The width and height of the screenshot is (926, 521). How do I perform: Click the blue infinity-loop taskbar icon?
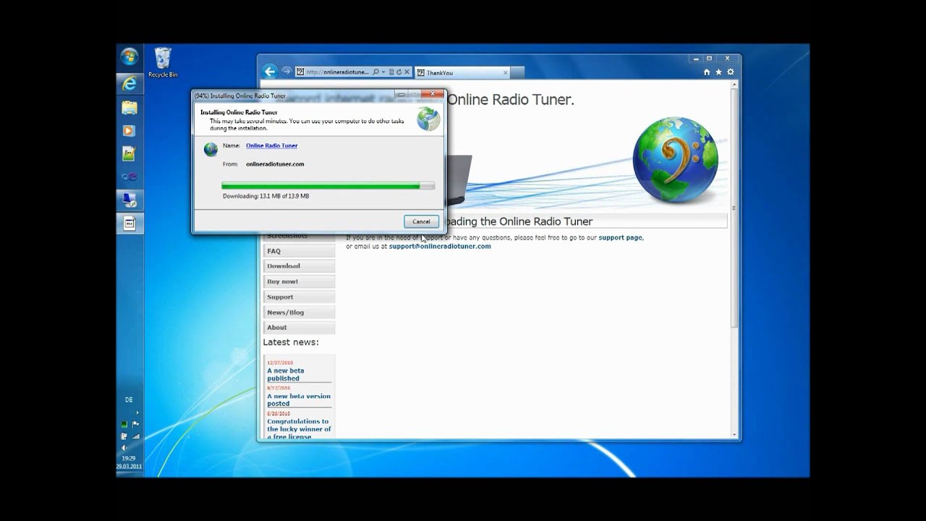point(129,177)
